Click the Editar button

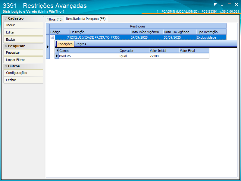pyautogui.click(x=23, y=32)
